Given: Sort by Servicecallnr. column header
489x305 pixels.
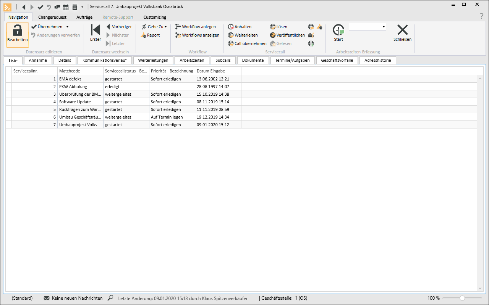Looking at the screenshot, I should click(34, 71).
